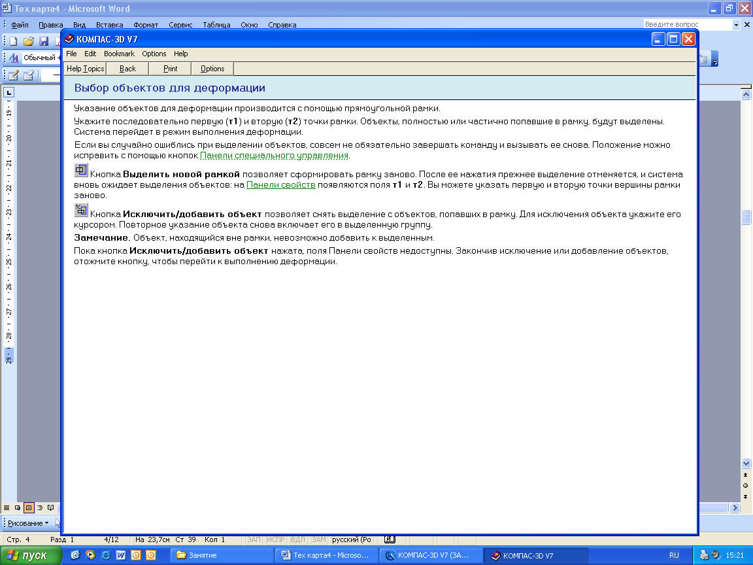This screenshot has height=565, width=753.
Task: Open Styles and Formatting (AA icon) in Word
Action: point(14,58)
